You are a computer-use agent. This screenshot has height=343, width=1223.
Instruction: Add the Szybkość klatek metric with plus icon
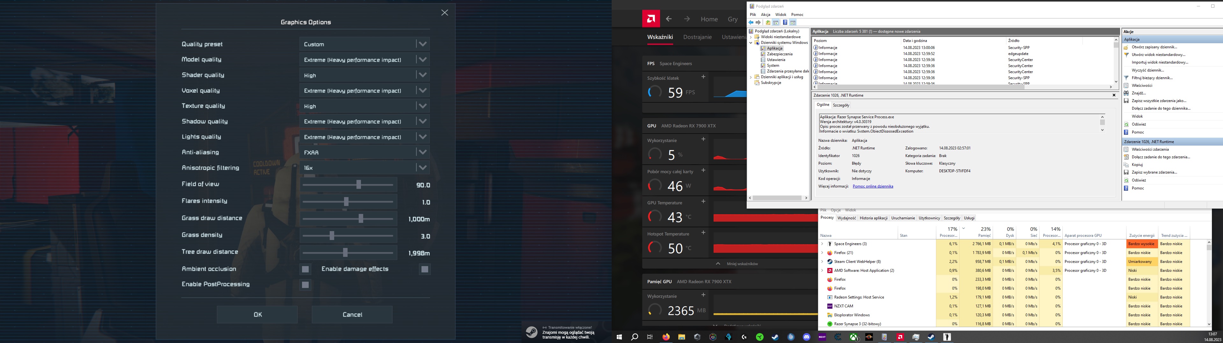[x=703, y=77]
